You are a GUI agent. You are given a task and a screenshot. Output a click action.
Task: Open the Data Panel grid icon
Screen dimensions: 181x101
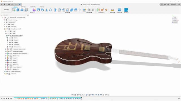[2, 4]
